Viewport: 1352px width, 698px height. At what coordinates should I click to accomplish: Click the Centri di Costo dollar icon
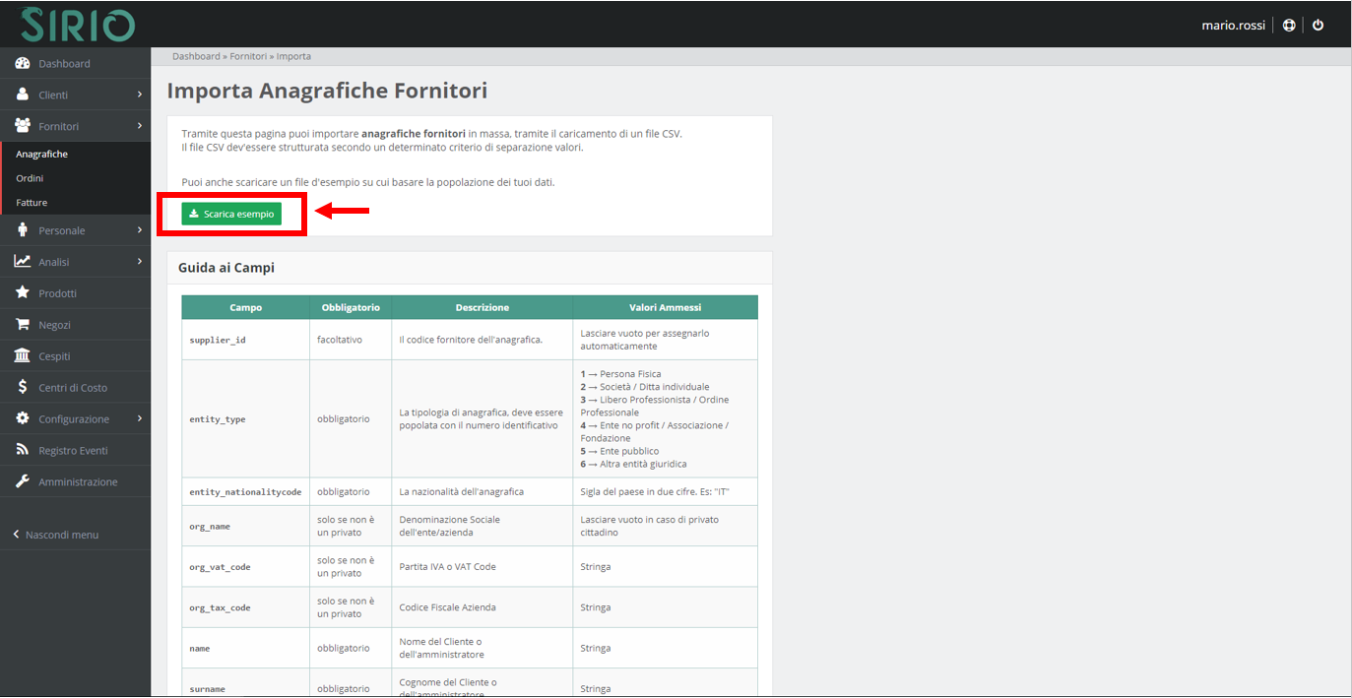point(22,388)
